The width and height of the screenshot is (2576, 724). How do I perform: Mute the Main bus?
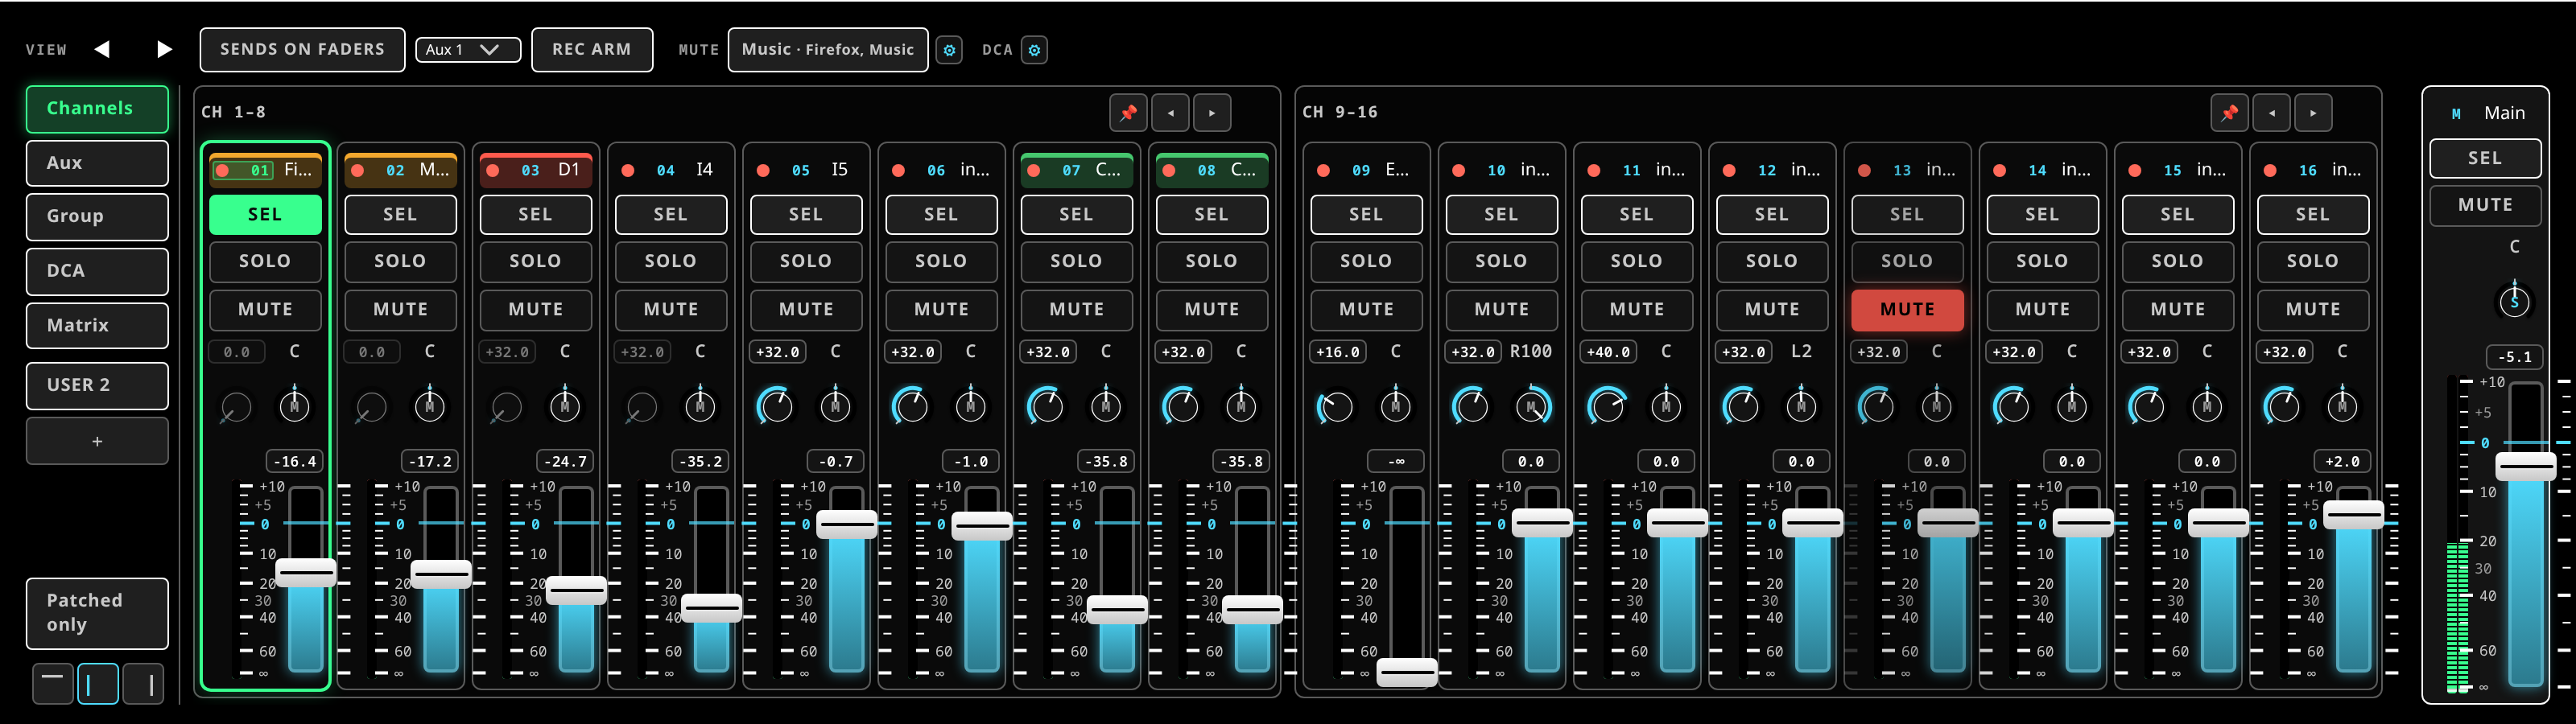click(2485, 205)
